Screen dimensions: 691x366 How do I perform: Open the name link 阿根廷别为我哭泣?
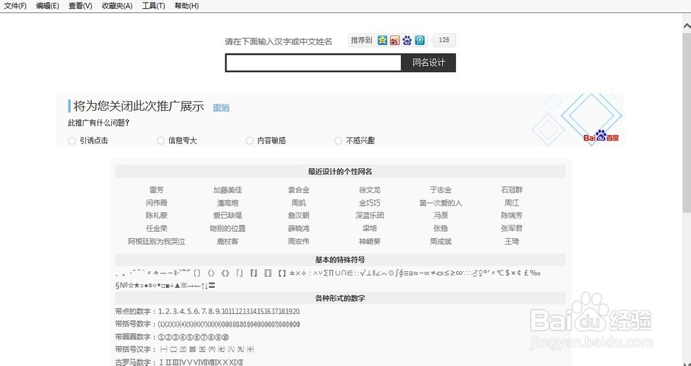tap(156, 241)
